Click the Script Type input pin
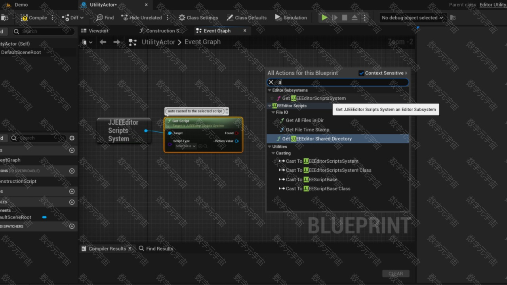 coord(170,144)
